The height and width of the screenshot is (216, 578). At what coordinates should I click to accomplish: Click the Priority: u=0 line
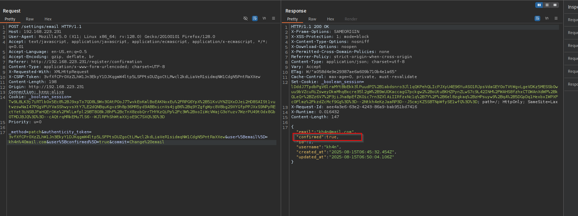[25, 122]
